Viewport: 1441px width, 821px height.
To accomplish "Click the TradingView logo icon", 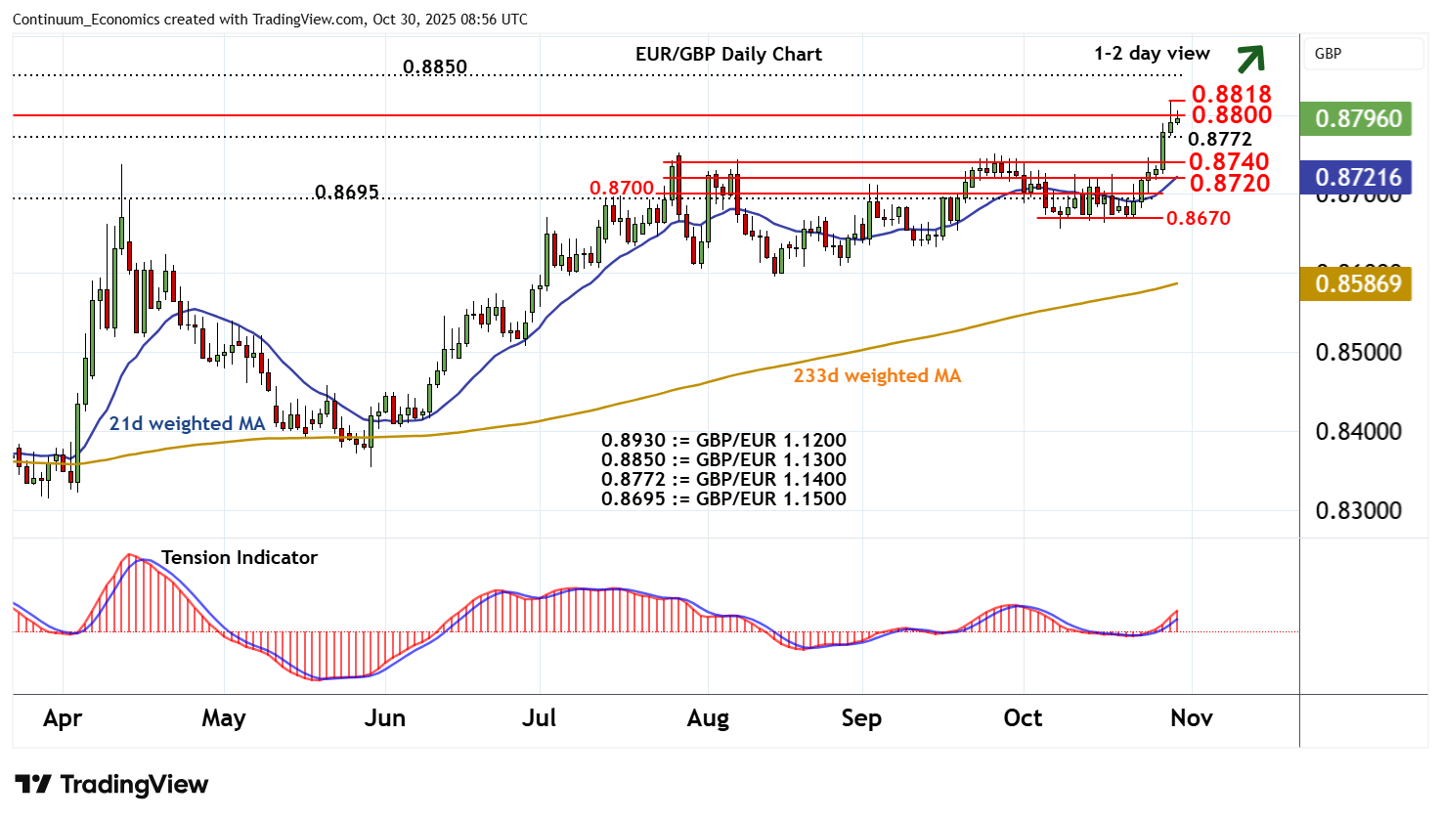I will (33, 785).
